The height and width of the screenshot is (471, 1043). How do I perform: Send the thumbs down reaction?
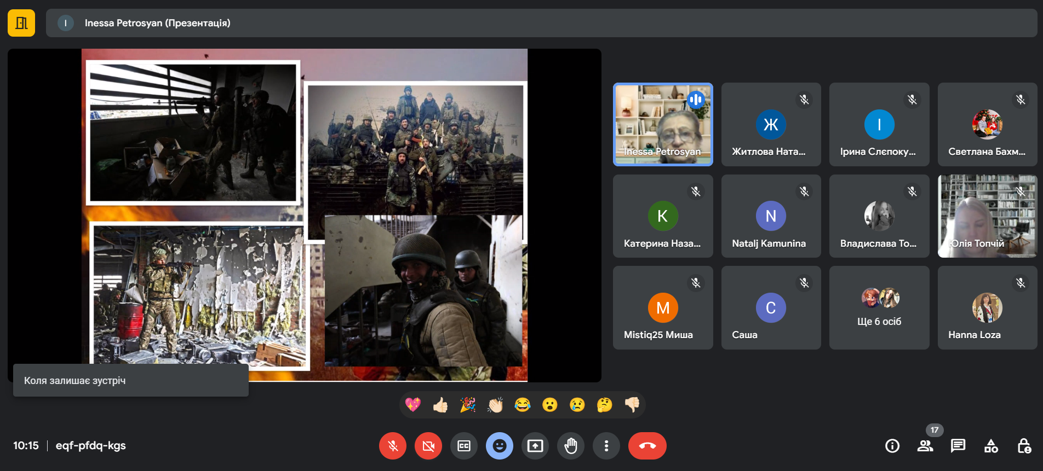[x=632, y=405]
